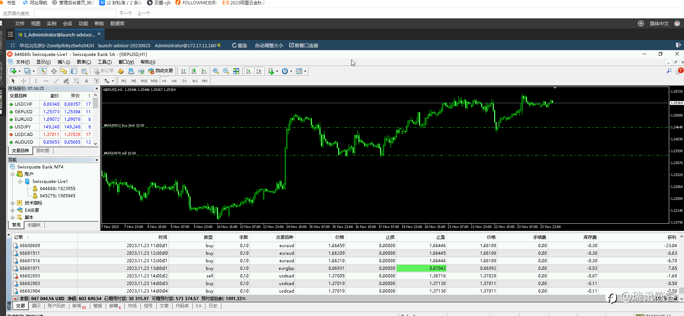Screen dimensions: 684x316
Task: Open the 图表(C) menu
Action: coord(84,62)
